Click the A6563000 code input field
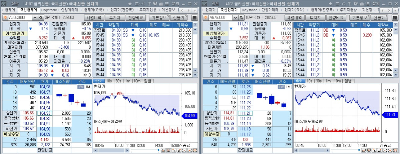Image resolution: width=400 pixels, height=154 pixels. click(x=20, y=18)
